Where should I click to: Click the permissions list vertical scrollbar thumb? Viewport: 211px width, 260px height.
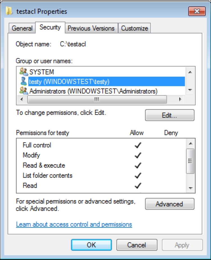click(190, 161)
